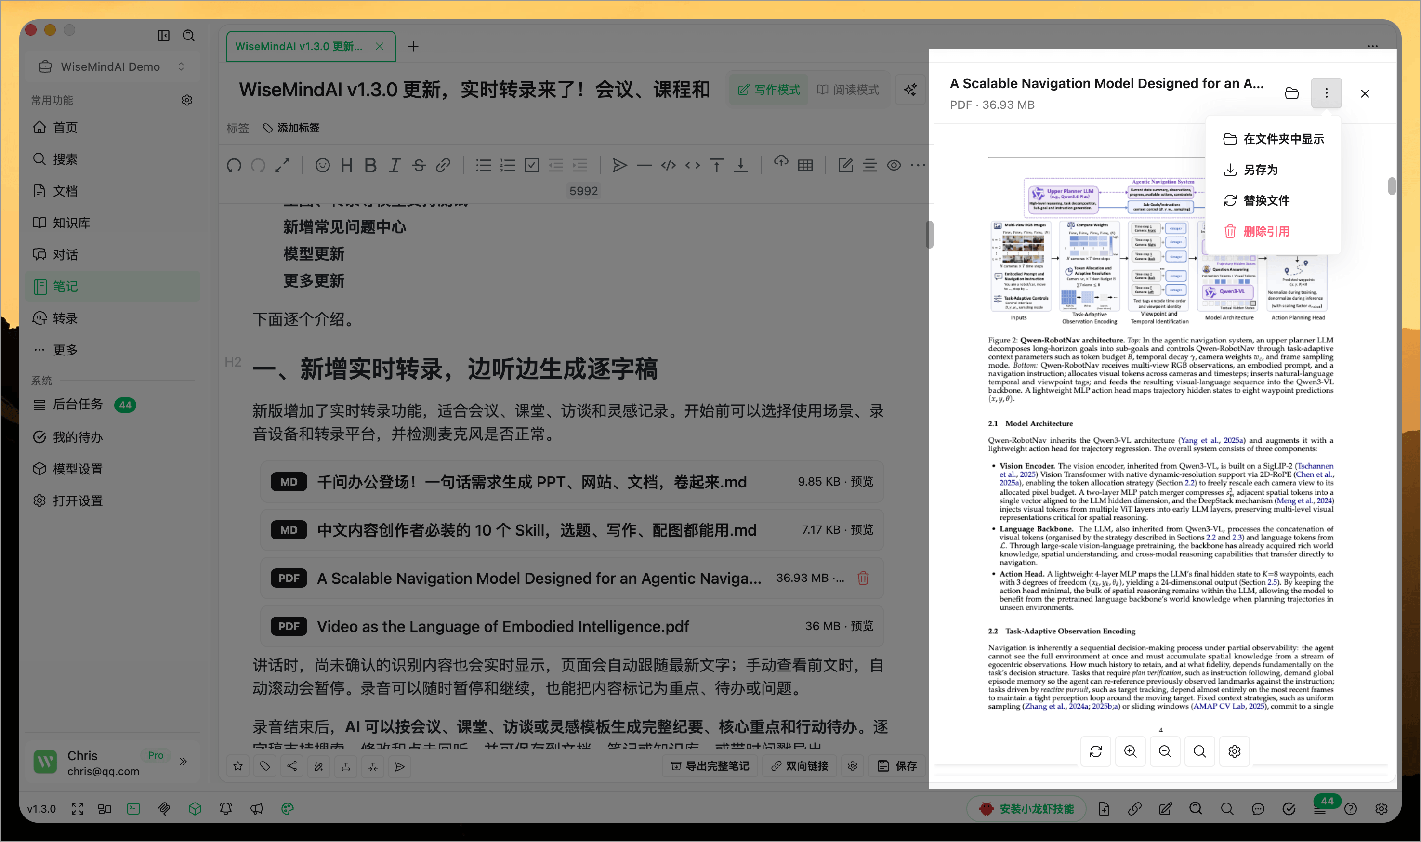
Task: Search inside the PDF preview
Action: (x=1200, y=752)
